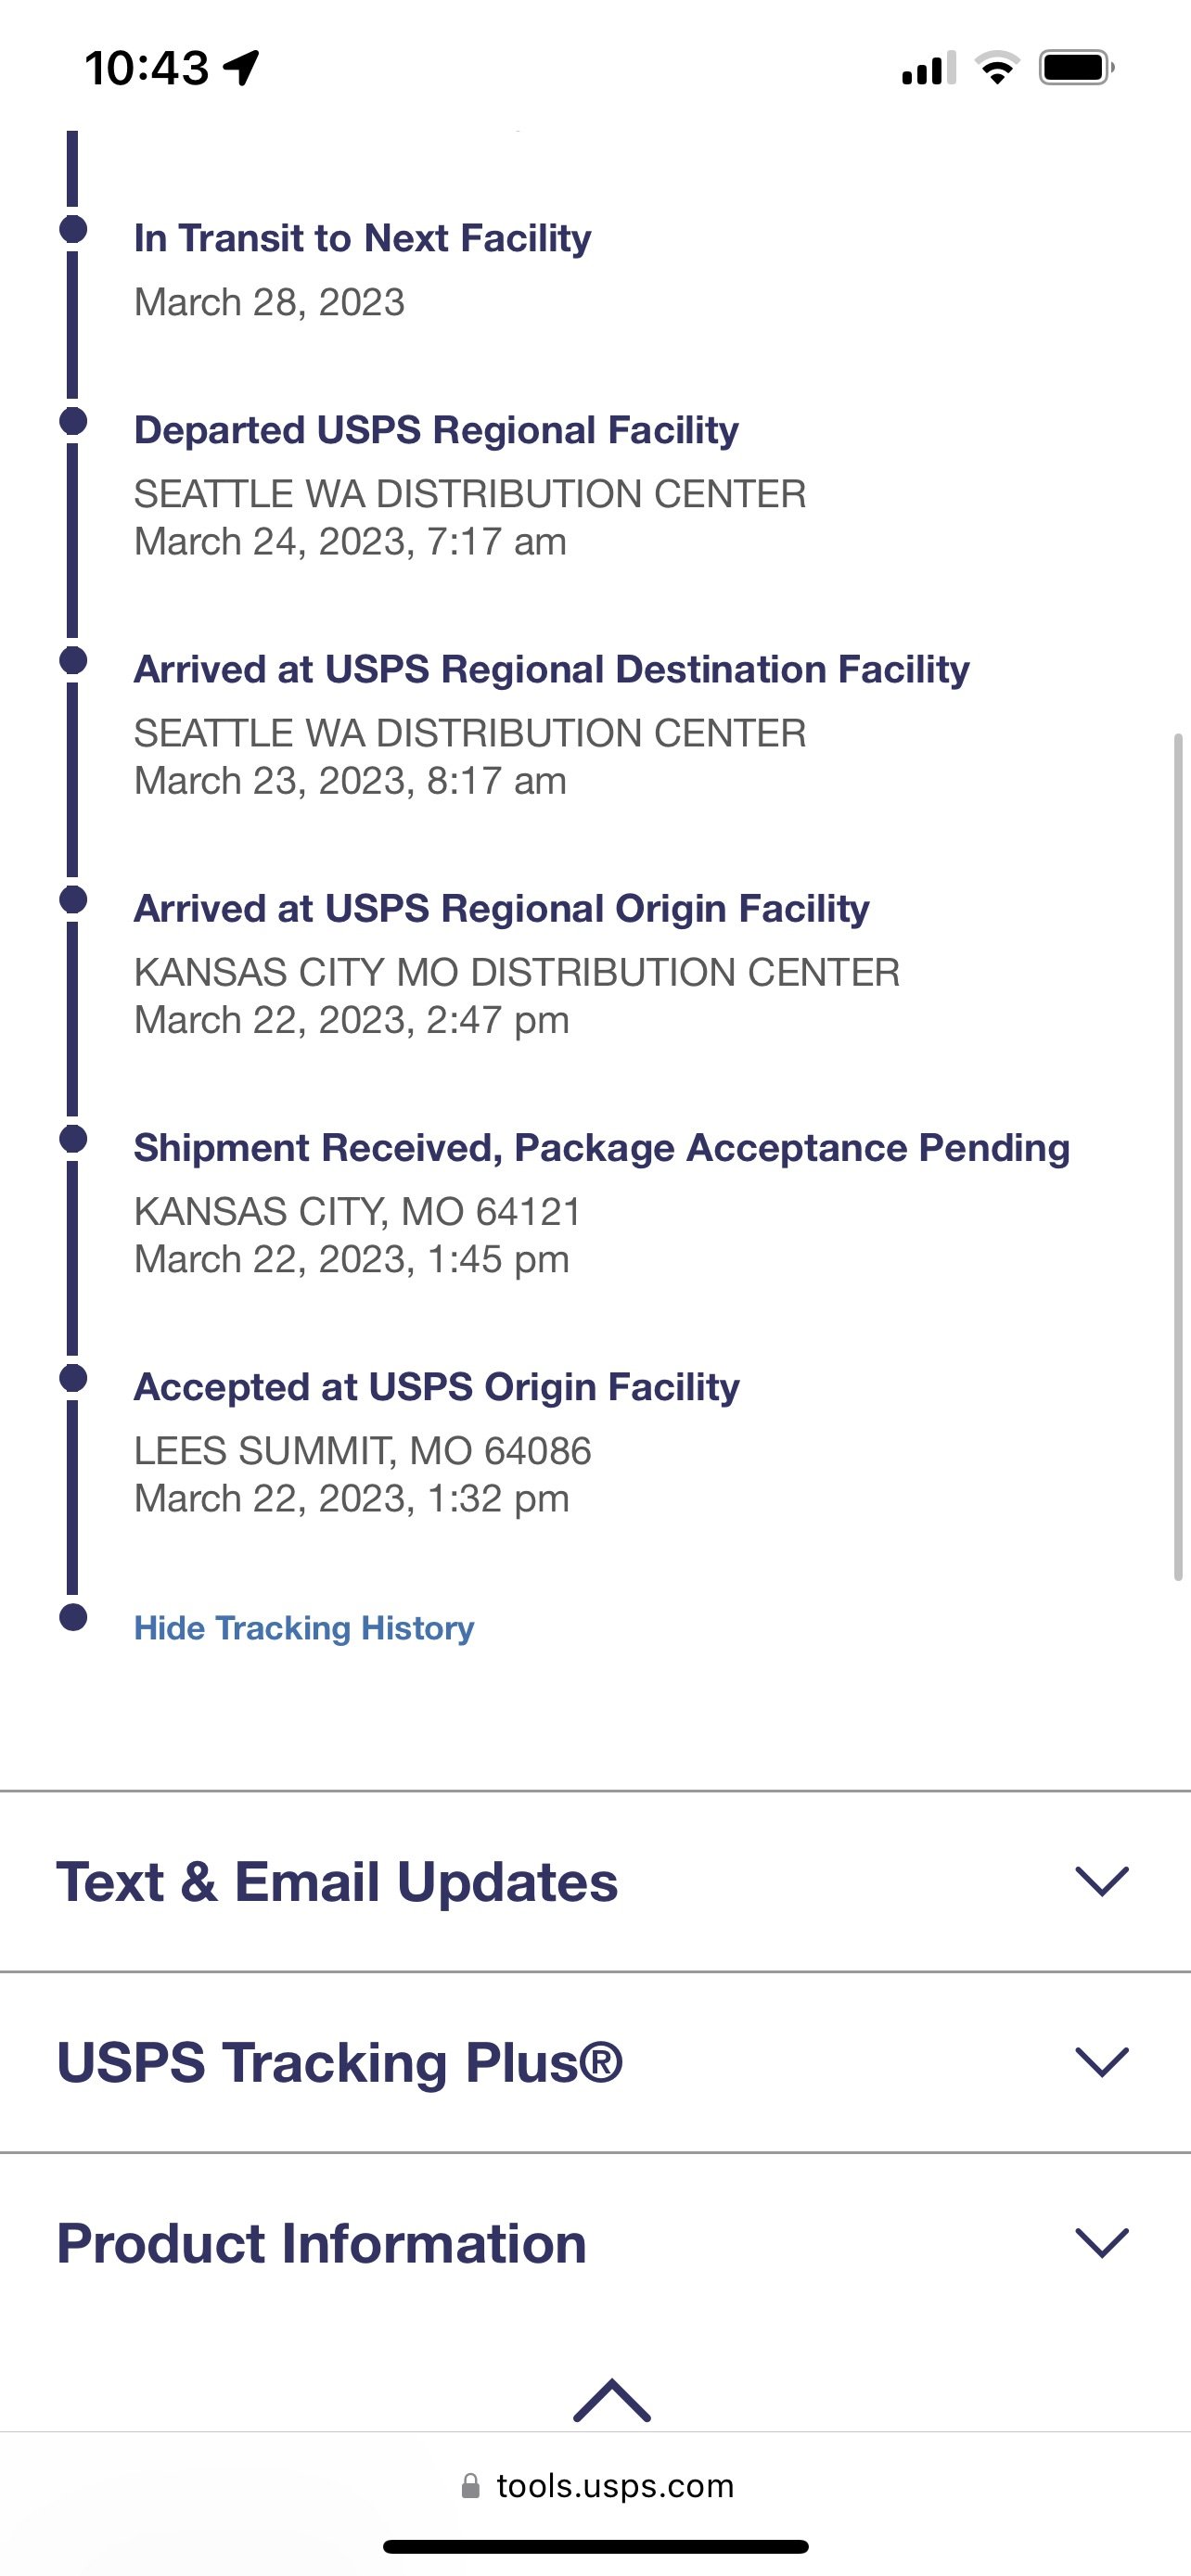Click the page scrollbar on right edge

click(1178, 1156)
